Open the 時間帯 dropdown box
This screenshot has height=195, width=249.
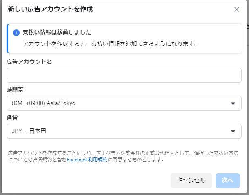[x=124, y=103]
